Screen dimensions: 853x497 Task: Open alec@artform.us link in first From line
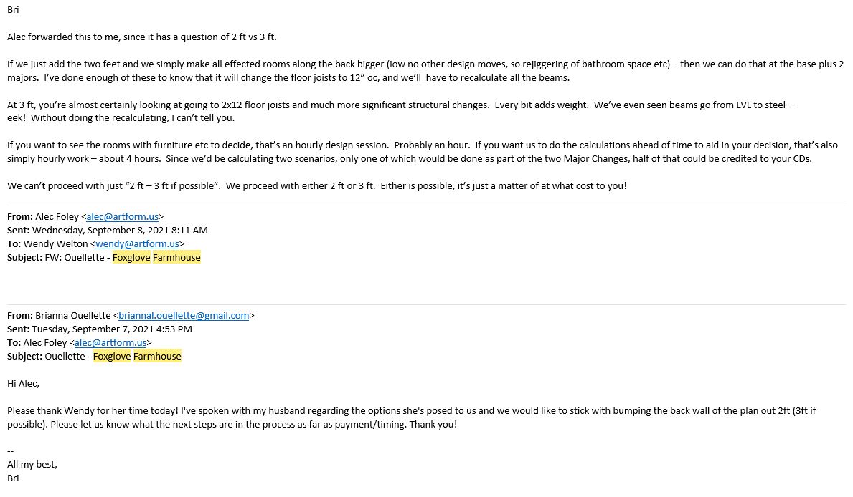click(x=123, y=217)
